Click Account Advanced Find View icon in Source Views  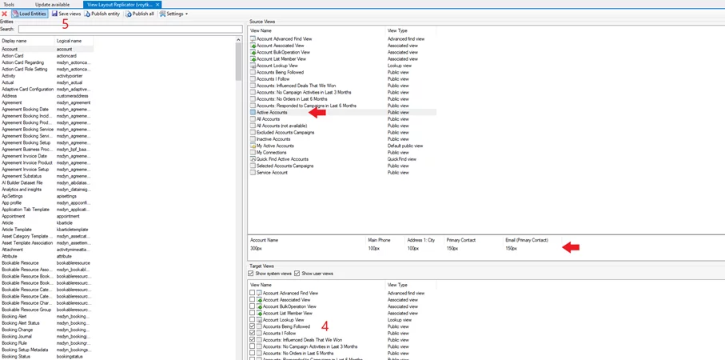(x=253, y=39)
